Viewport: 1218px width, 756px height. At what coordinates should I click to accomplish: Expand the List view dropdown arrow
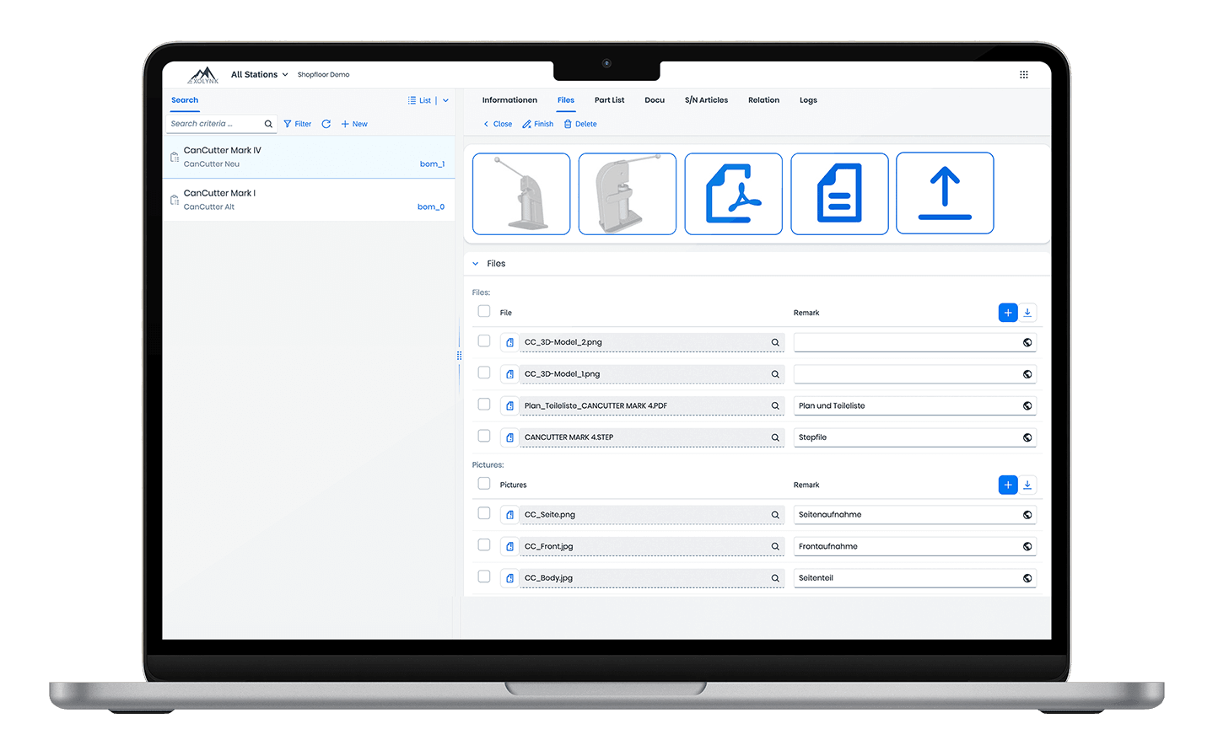(445, 100)
